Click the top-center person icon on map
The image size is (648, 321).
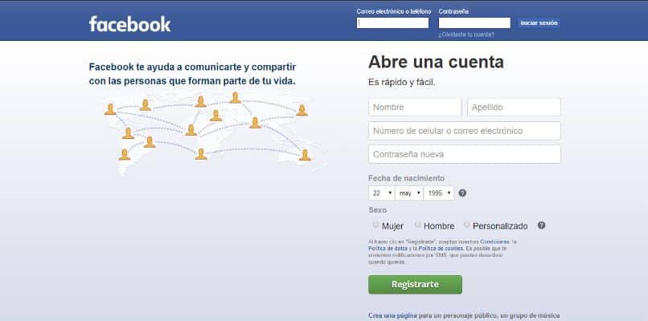point(235,98)
